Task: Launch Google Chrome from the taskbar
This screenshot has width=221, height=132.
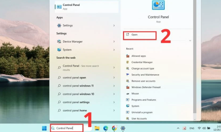Action: pyautogui.click(x=114, y=128)
